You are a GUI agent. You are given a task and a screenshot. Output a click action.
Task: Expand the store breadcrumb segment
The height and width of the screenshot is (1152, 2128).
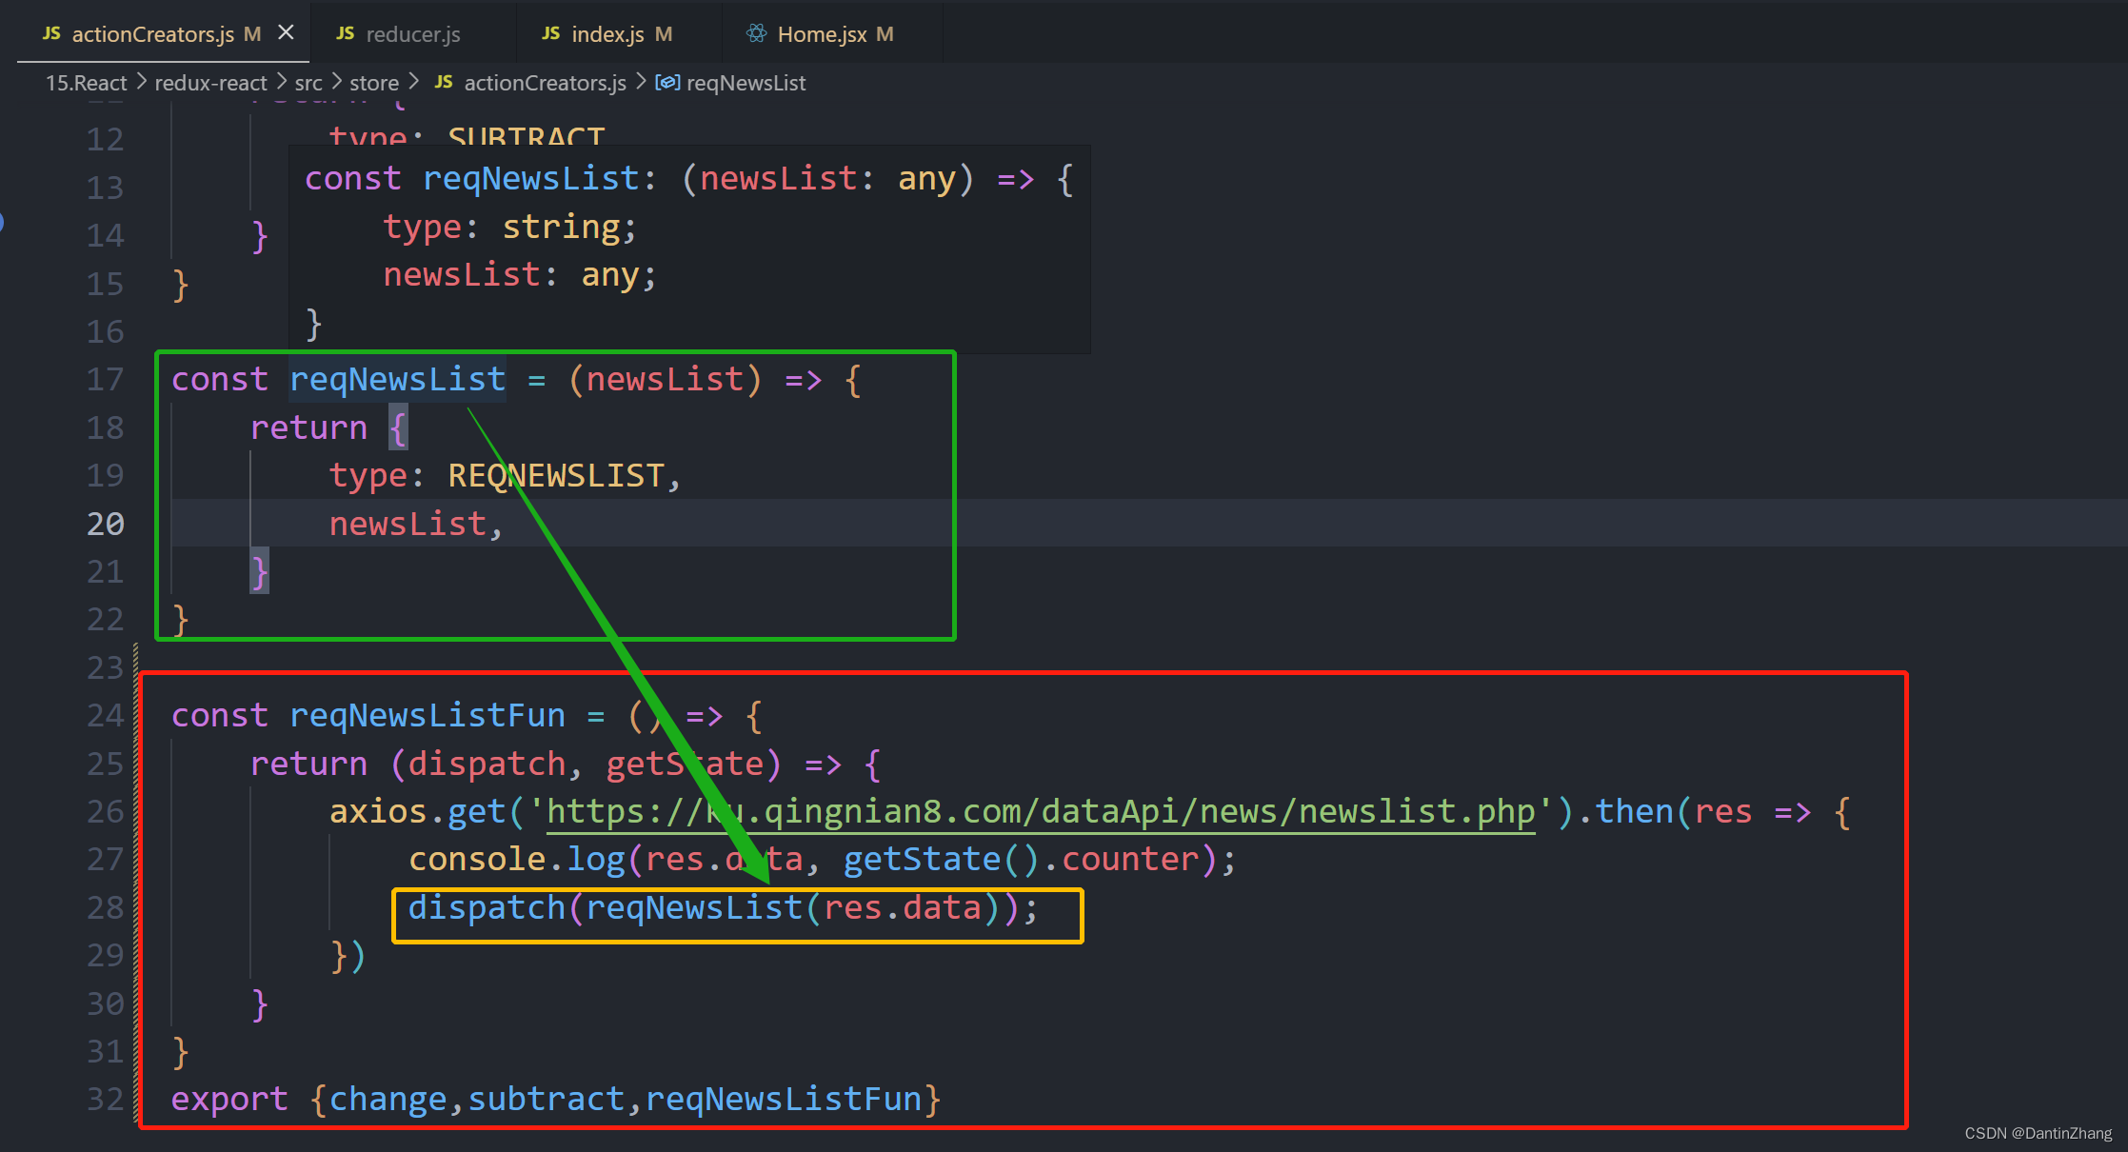click(373, 83)
